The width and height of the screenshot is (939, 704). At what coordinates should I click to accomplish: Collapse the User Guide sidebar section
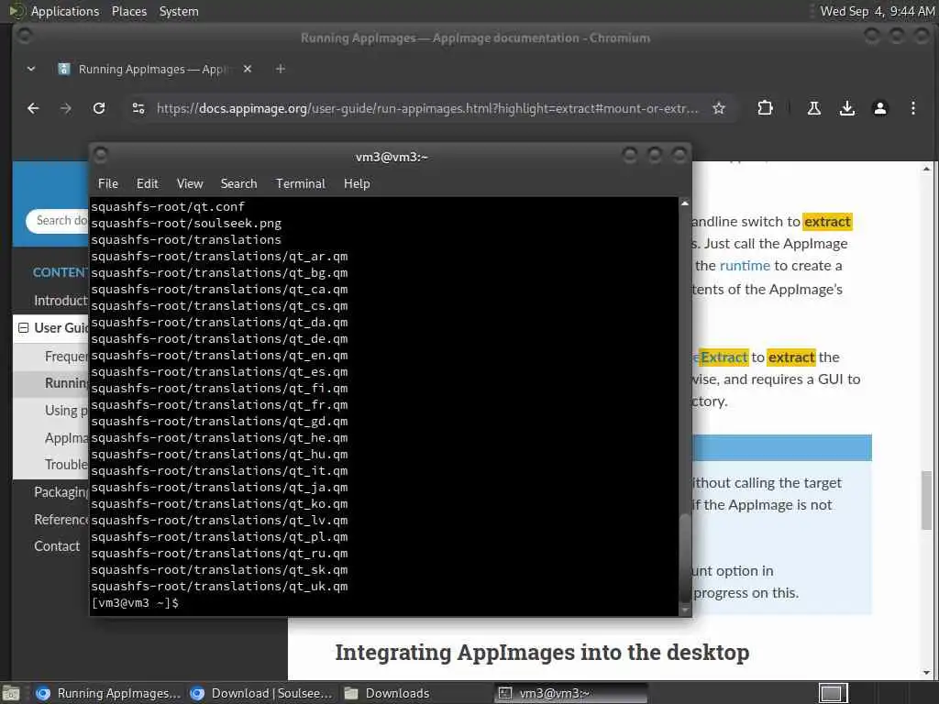(23, 328)
